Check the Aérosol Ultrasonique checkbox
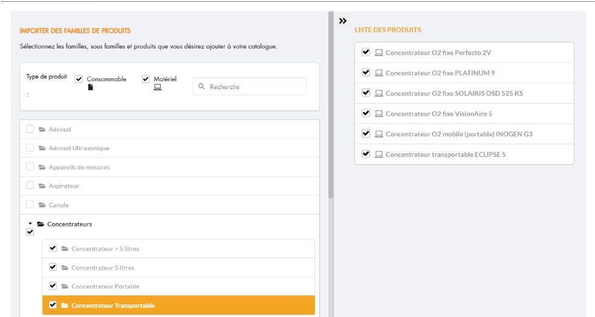The width and height of the screenshot is (595, 317). (30, 148)
